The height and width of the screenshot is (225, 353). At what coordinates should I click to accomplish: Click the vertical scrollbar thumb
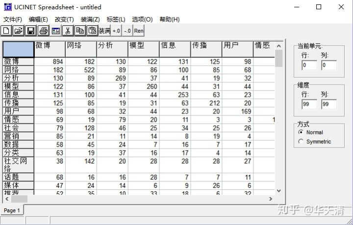[278, 58]
